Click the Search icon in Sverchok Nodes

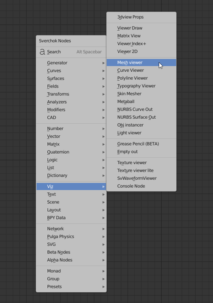pyautogui.click(x=42, y=52)
